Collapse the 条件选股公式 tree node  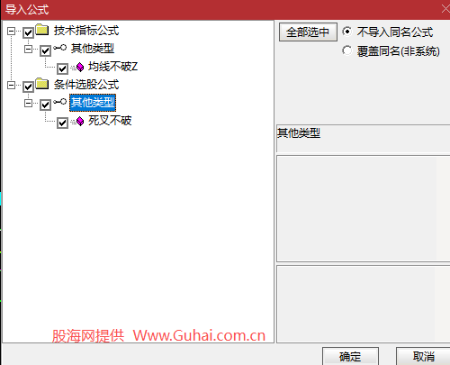[11, 85]
